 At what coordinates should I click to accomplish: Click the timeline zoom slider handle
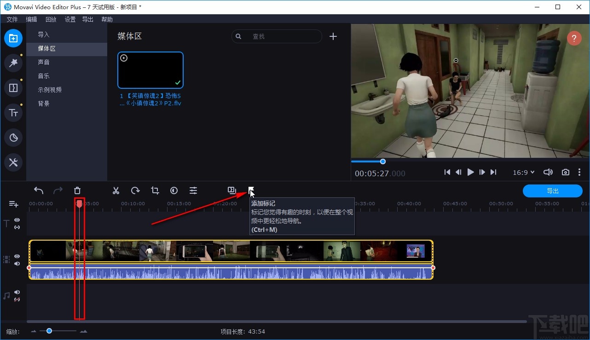pyautogui.click(x=49, y=331)
